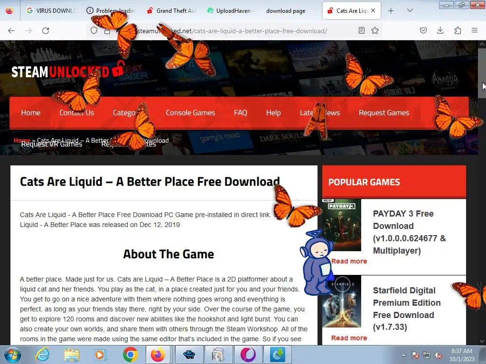486x364 pixels.
Task: List all tabs dropdown arrow
Action: pos(410,10)
